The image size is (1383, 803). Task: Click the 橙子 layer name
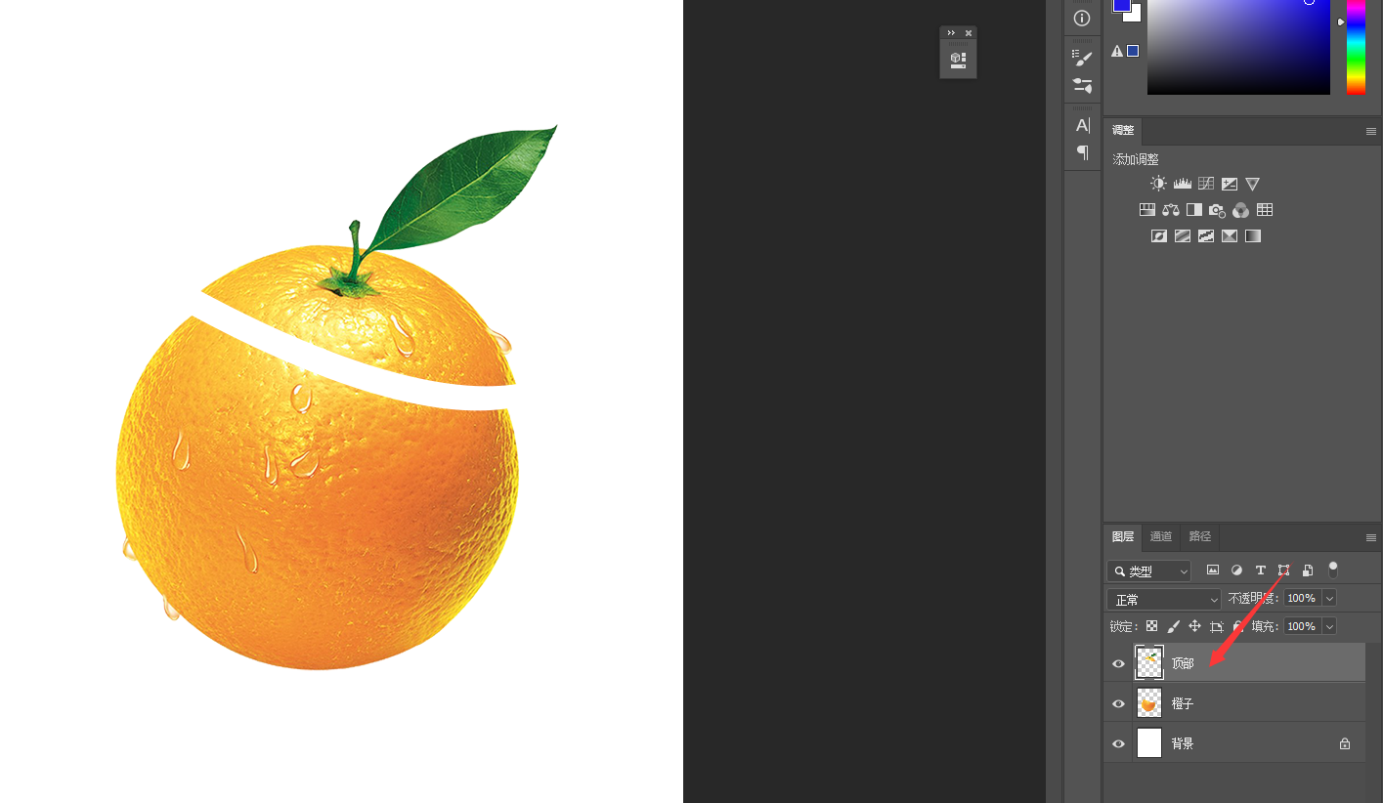pyautogui.click(x=1183, y=703)
